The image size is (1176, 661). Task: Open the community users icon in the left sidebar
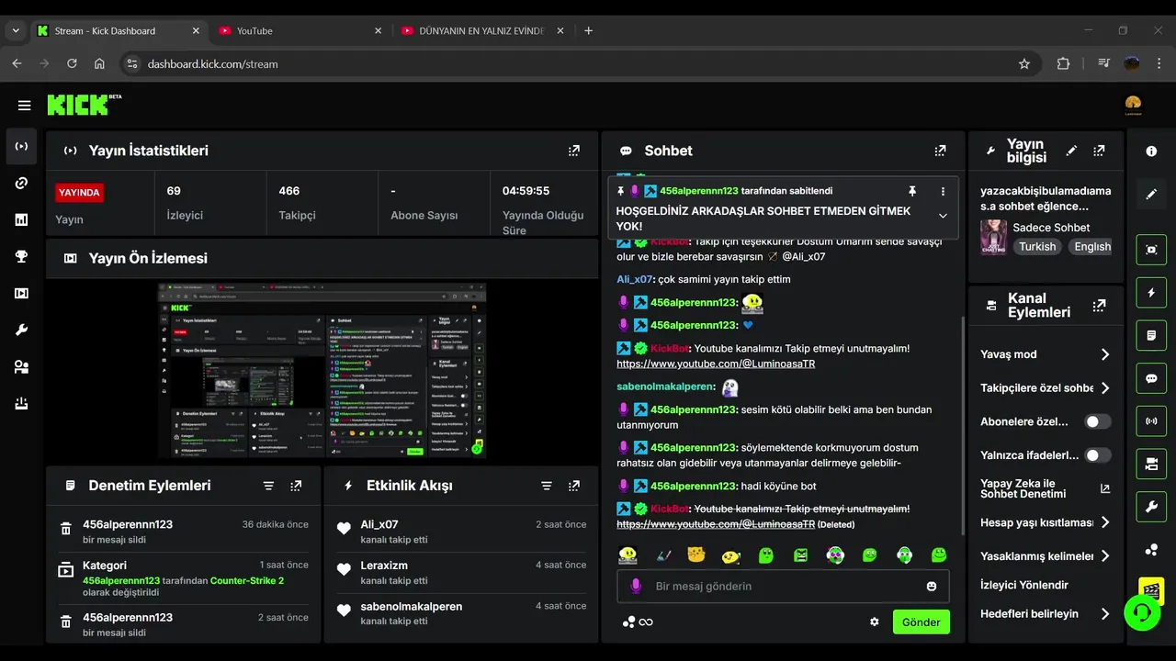tap(22, 367)
